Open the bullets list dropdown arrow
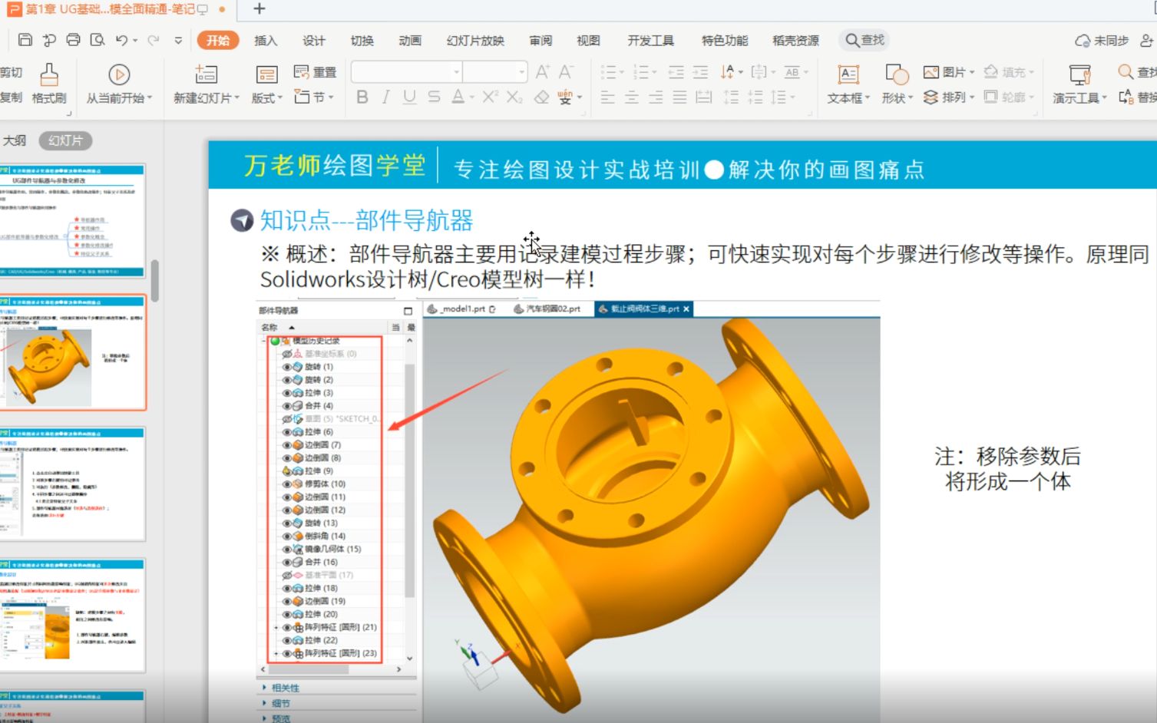This screenshot has width=1157, height=723. (x=623, y=72)
